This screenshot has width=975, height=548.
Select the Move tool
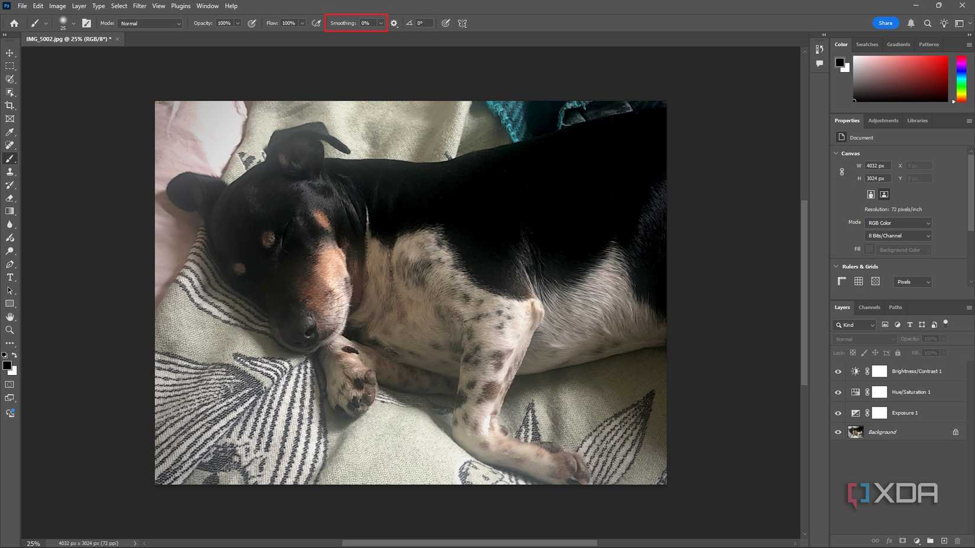9,53
